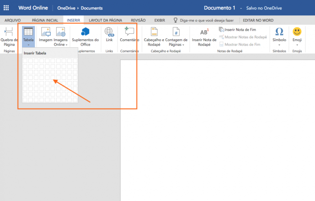Type in Diga-me o que você deseja fazer
This screenshot has height=201, width=315.
207,20
